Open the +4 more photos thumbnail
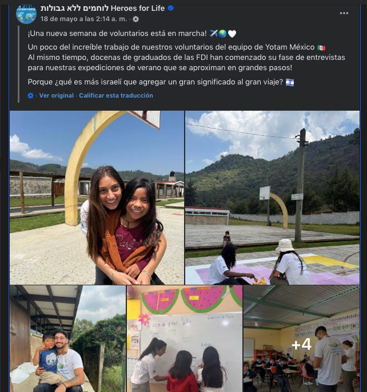Screen dimensions: 367x392 tap(301, 338)
